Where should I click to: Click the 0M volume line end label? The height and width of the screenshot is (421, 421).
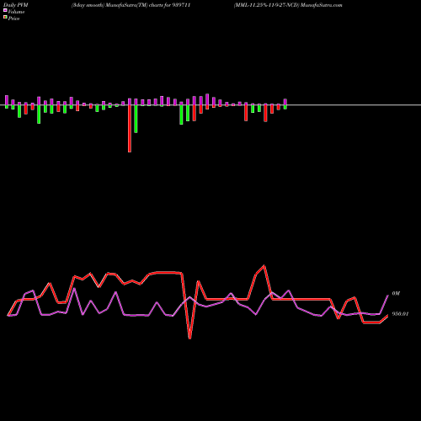click(x=396, y=293)
